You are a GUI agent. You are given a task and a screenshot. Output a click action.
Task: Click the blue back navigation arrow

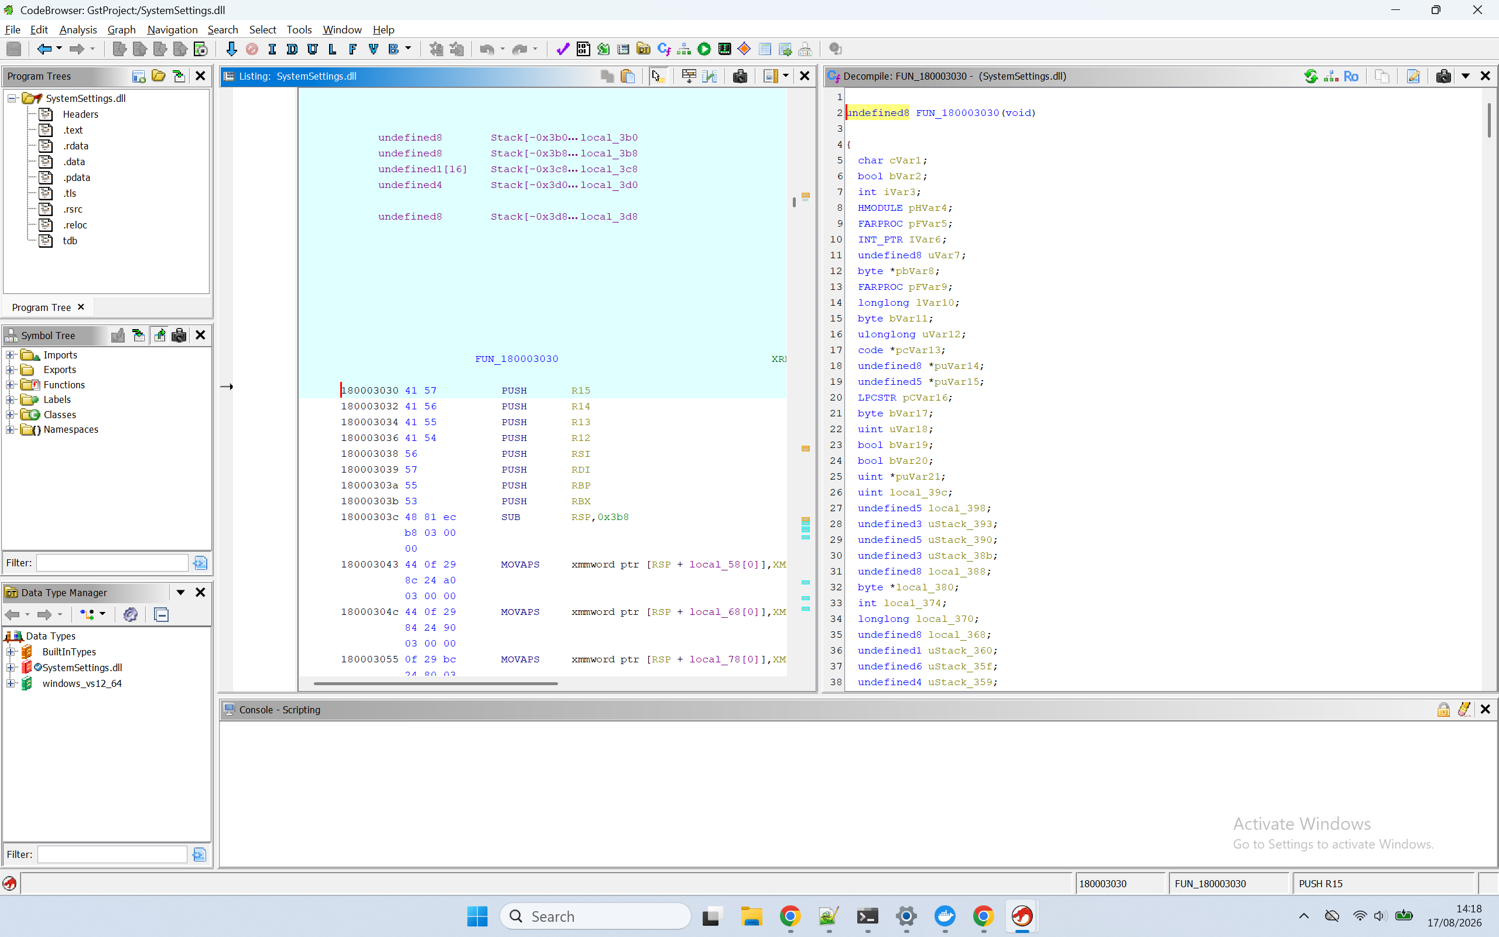44,49
